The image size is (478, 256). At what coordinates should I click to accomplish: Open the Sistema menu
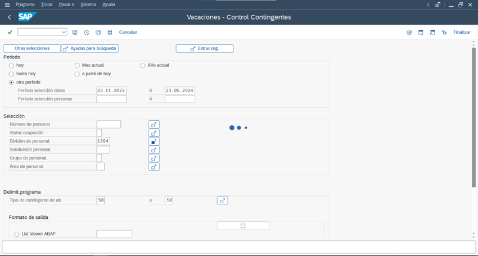88,4
